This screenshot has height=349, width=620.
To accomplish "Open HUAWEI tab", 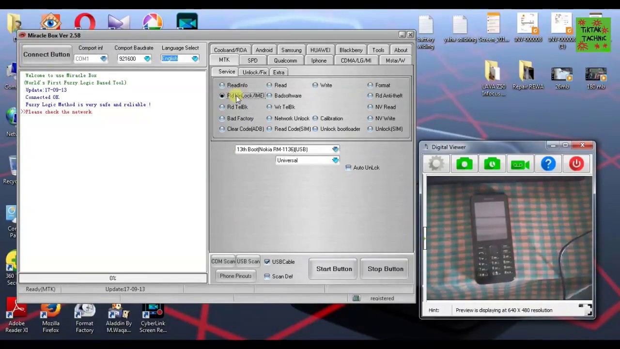I will pyautogui.click(x=320, y=50).
